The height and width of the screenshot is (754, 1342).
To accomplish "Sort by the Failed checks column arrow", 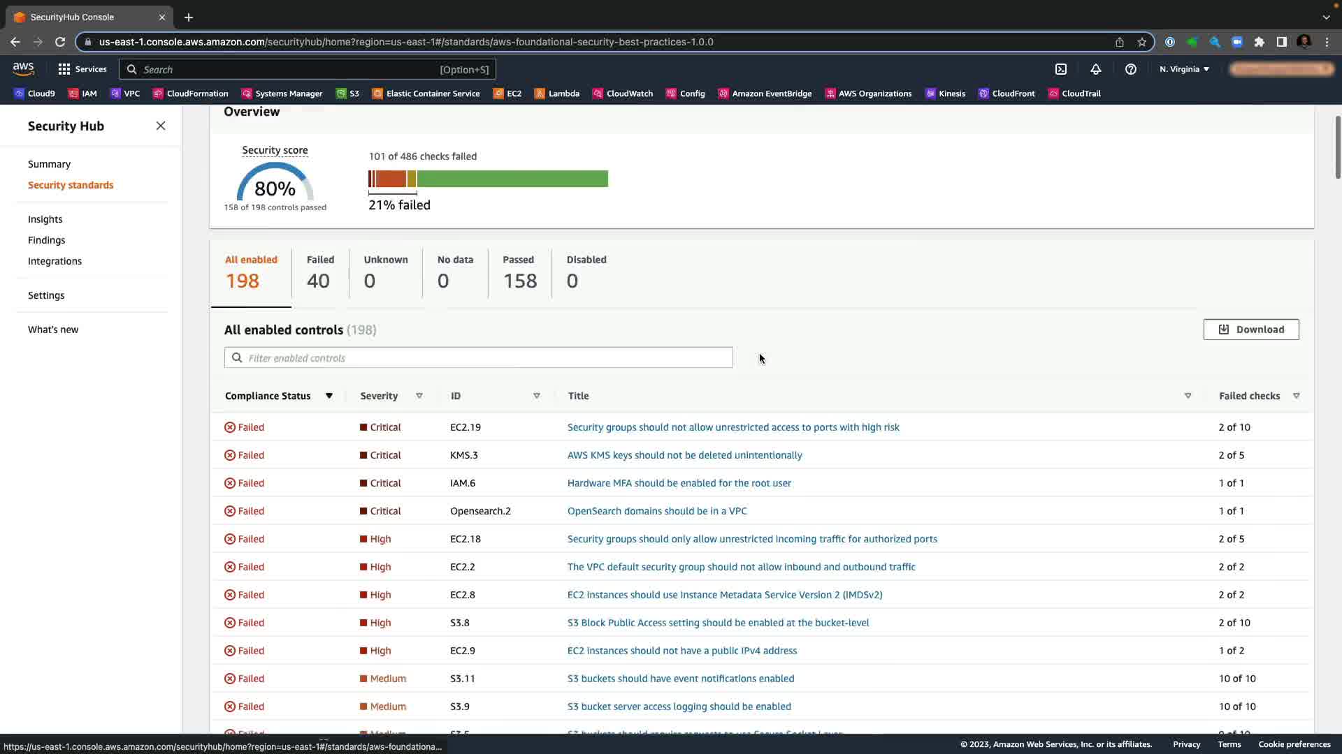I will (x=1296, y=396).
